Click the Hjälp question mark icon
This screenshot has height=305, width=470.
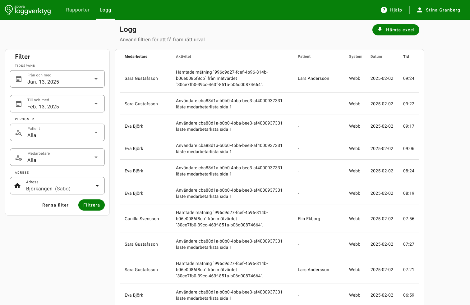(x=384, y=10)
